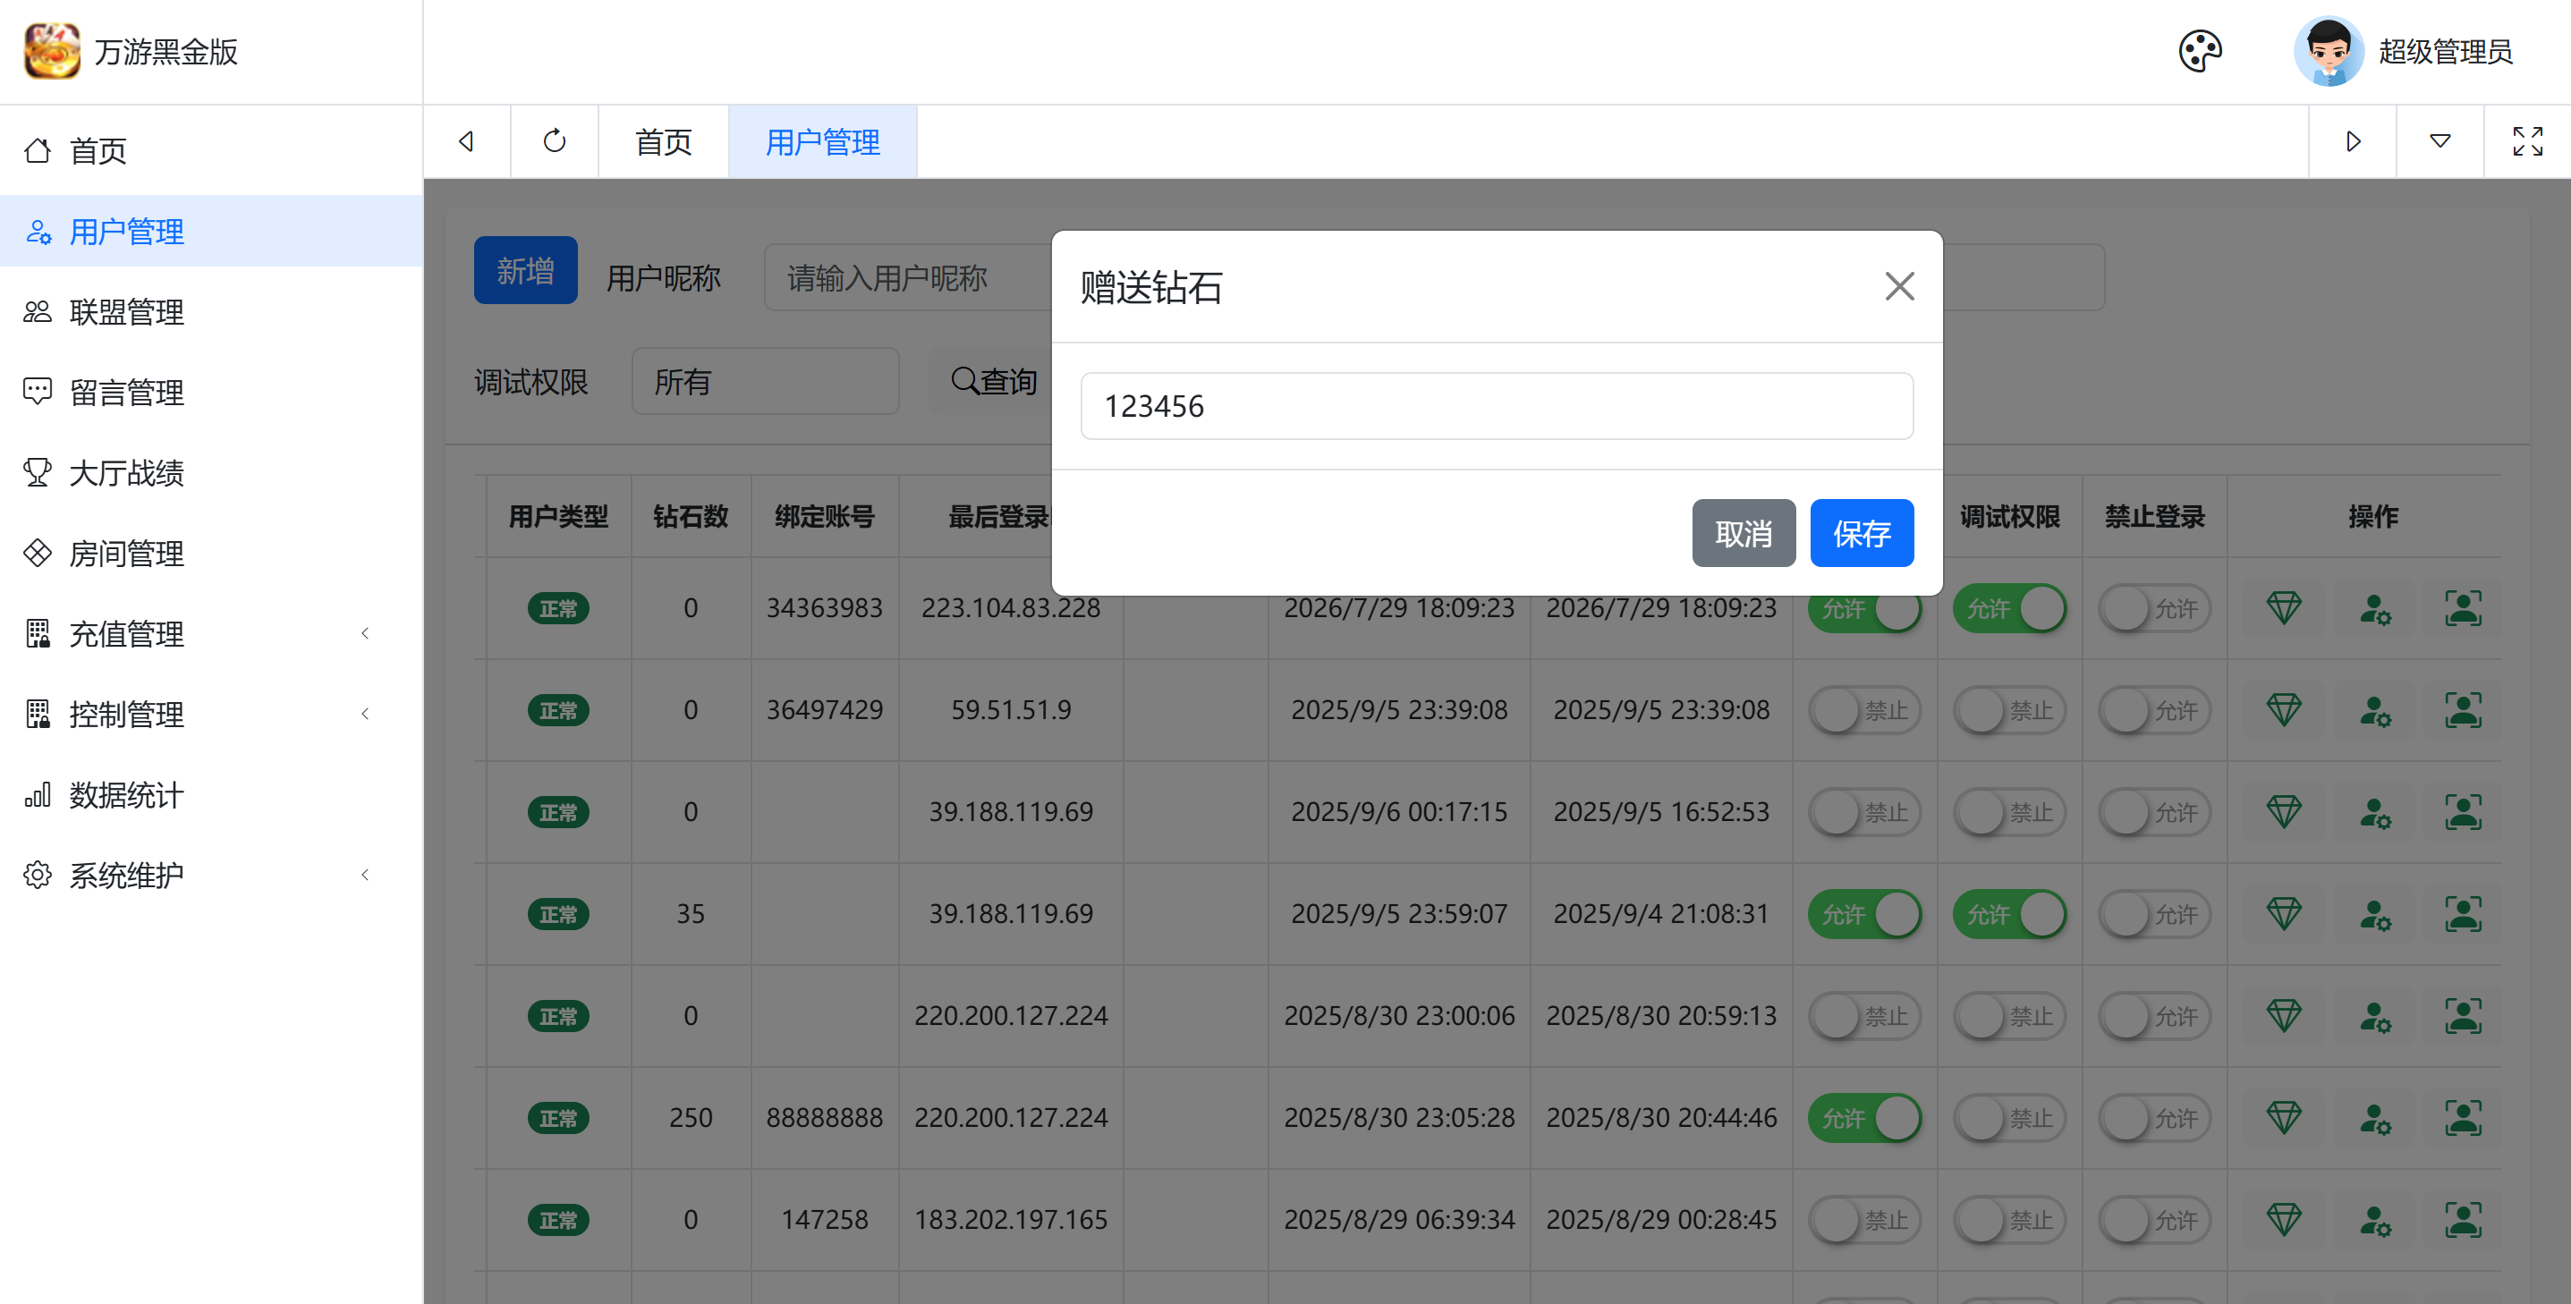Switch to the 首页 tab

[663, 141]
